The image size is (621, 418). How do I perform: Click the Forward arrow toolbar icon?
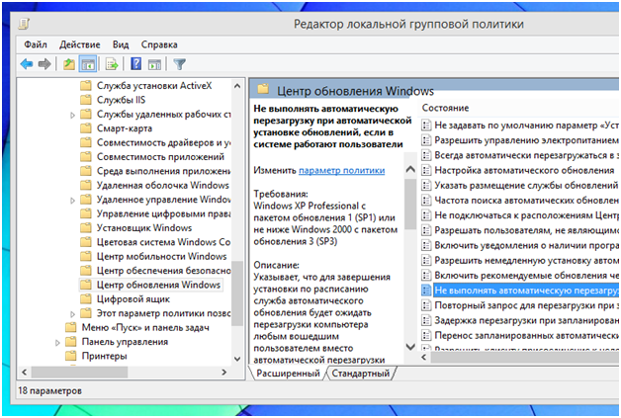[44, 64]
